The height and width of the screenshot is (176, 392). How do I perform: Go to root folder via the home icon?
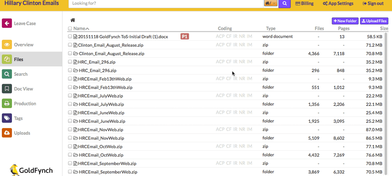click(73, 20)
